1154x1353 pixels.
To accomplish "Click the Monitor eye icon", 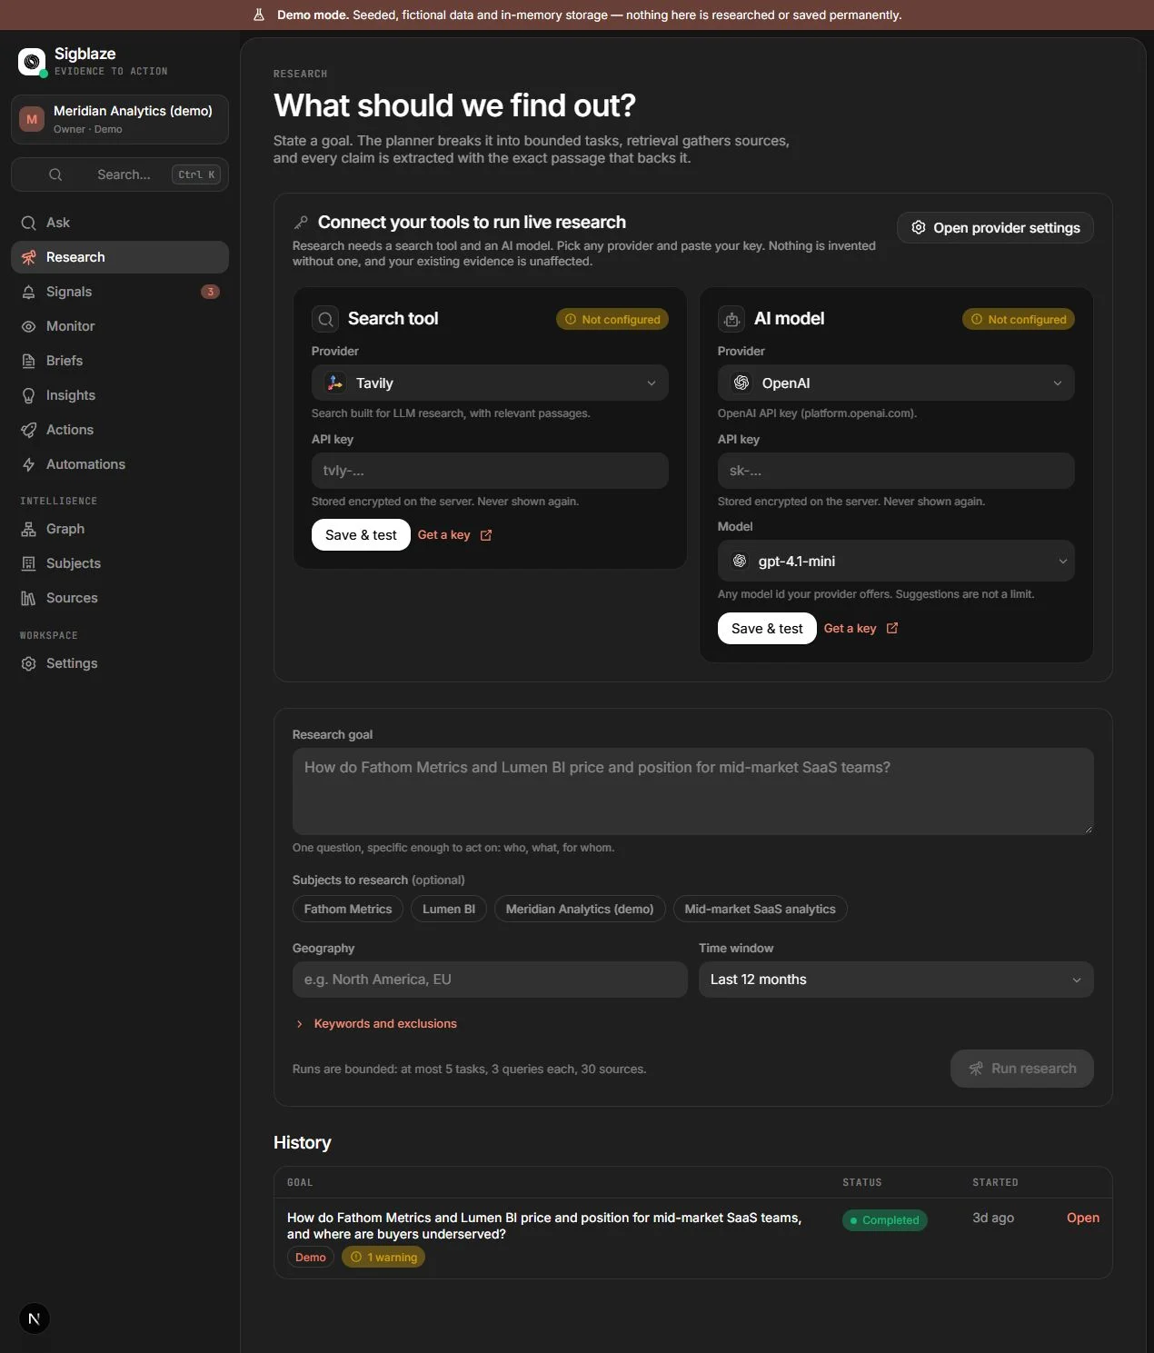I will click(29, 326).
